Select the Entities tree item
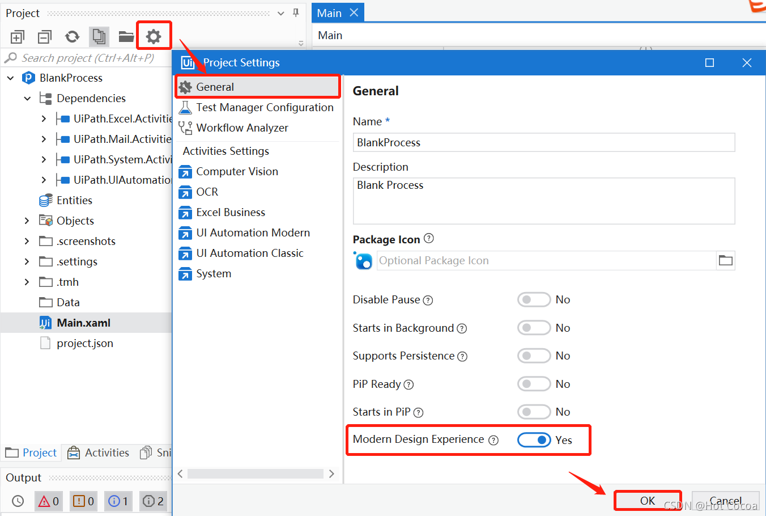This screenshot has width=766, height=516. tap(74, 200)
